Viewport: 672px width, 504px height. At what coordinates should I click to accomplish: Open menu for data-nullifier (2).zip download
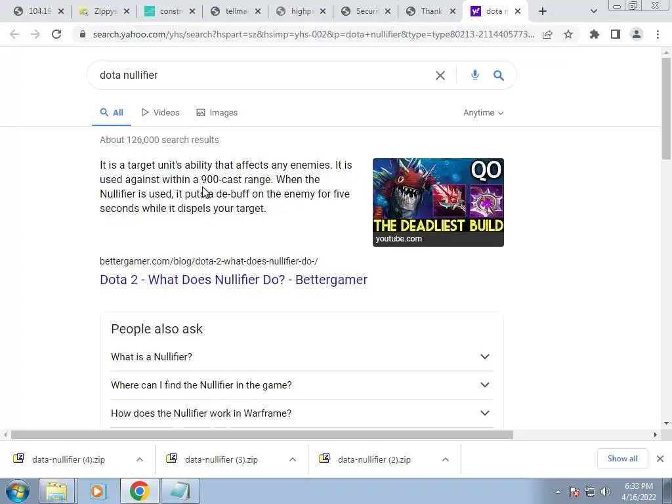(446, 459)
